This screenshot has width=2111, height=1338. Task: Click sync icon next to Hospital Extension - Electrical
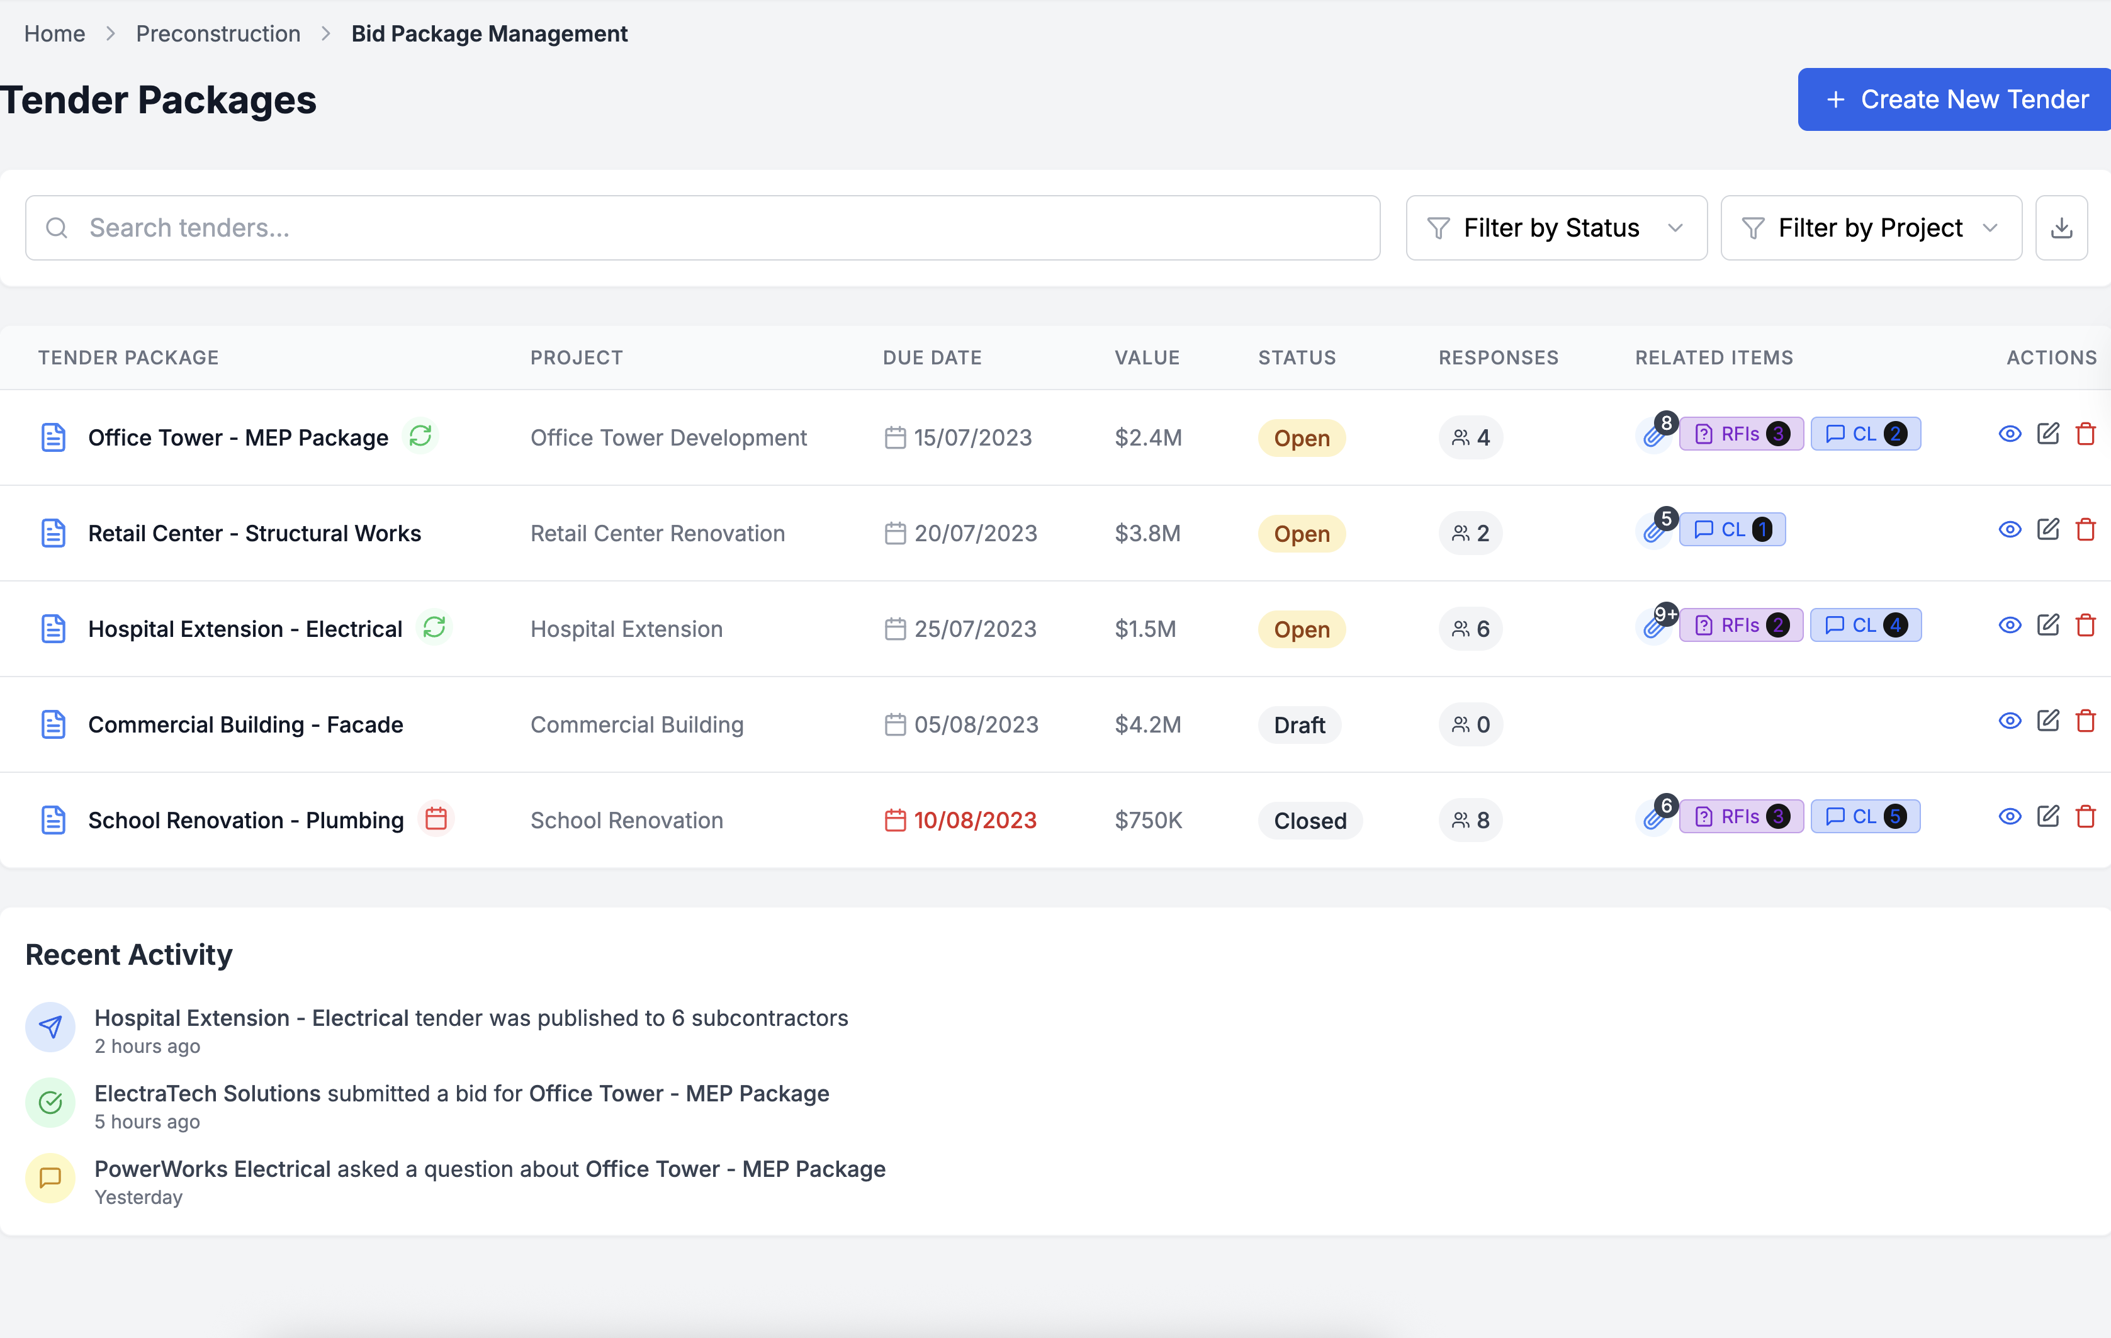(x=434, y=627)
